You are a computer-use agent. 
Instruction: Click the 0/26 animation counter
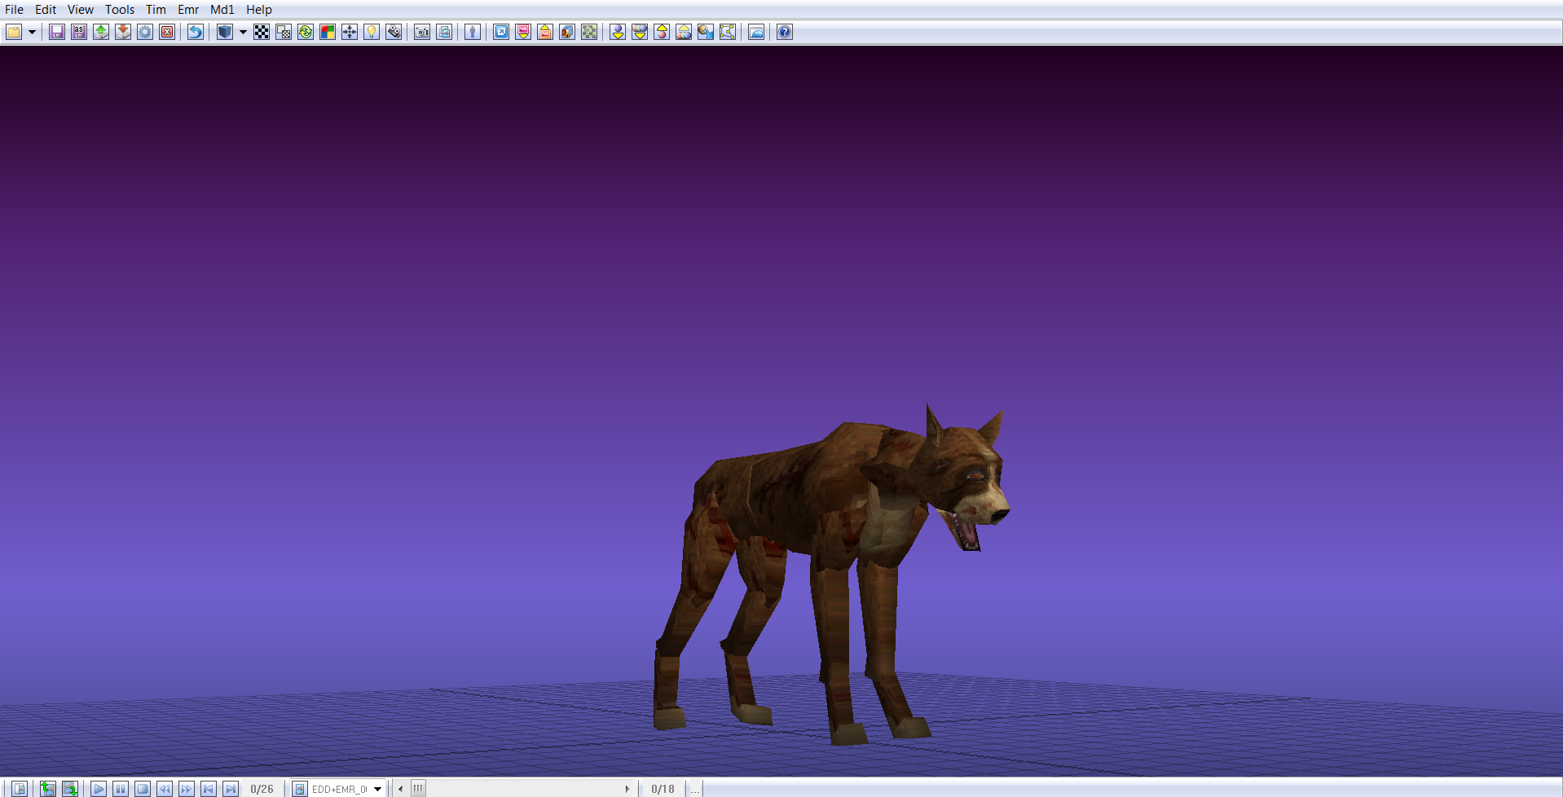262,789
